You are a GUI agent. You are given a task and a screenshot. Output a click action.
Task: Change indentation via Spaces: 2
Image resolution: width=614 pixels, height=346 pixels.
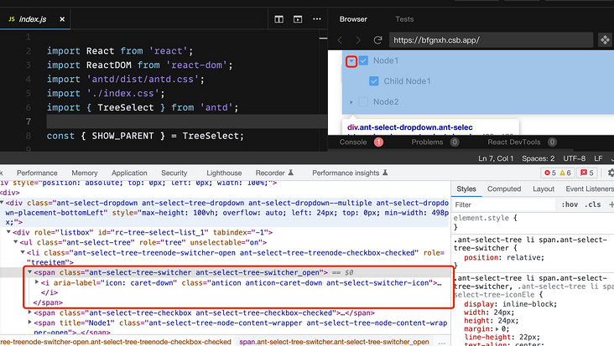538,158
